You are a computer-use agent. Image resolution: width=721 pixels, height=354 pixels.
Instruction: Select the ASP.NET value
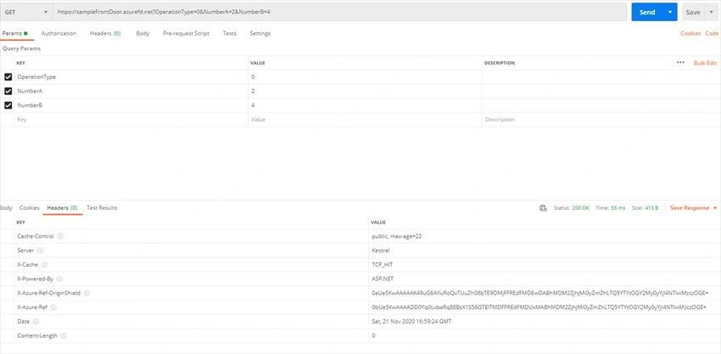tap(383, 279)
